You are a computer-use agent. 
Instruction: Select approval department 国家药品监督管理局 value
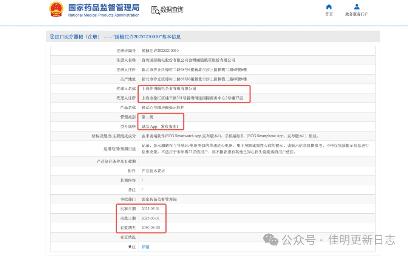(159, 199)
